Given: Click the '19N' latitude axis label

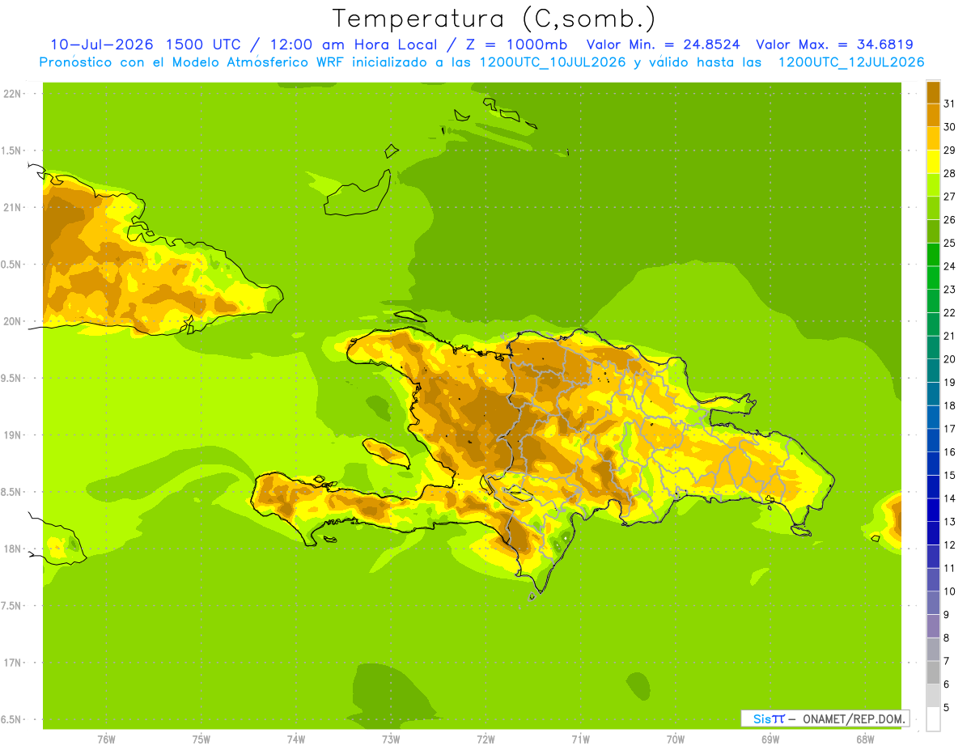Looking at the screenshot, I should pyautogui.click(x=12, y=434).
